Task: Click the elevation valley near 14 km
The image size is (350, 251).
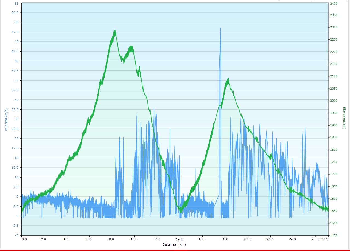Action: tap(180, 211)
